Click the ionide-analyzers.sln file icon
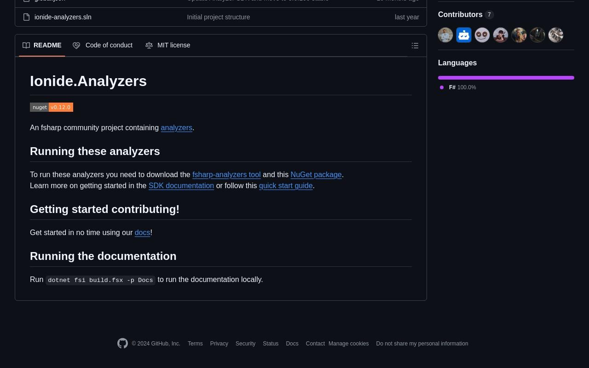The width and height of the screenshot is (589, 368). (x=27, y=17)
